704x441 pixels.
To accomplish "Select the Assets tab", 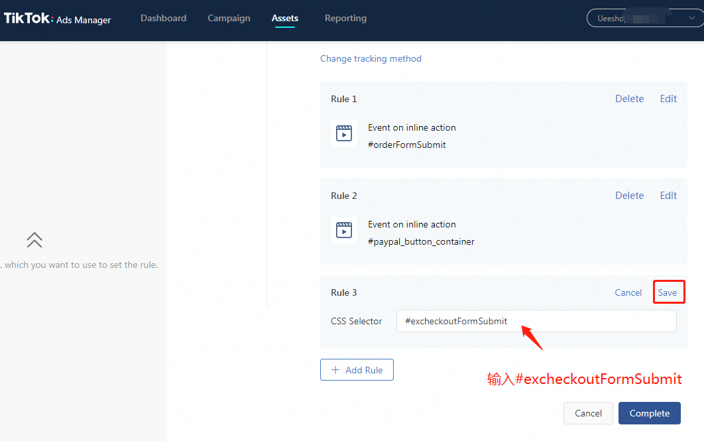I will [285, 19].
